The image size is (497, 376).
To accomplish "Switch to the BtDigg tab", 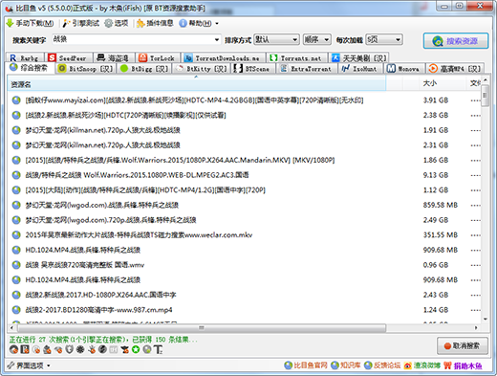I will (x=144, y=69).
